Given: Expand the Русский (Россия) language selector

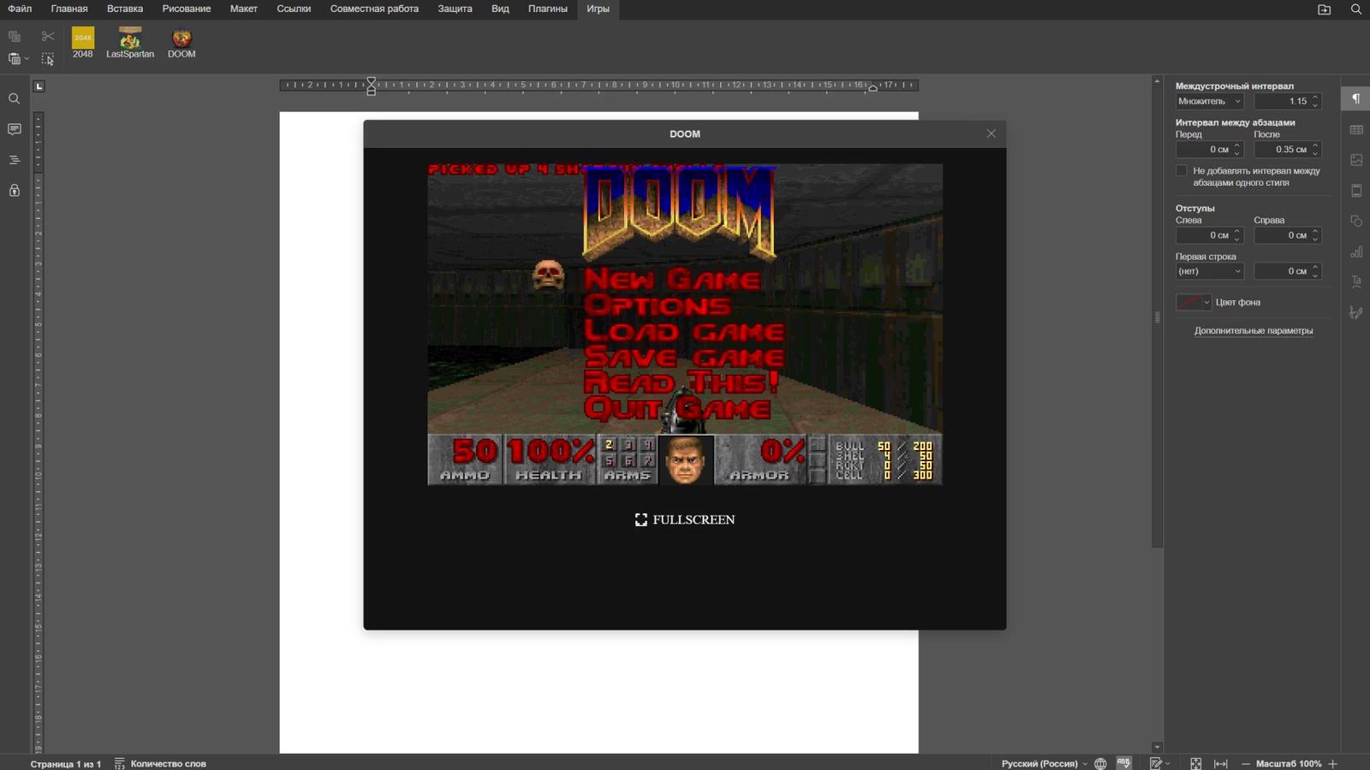Looking at the screenshot, I should (1045, 763).
